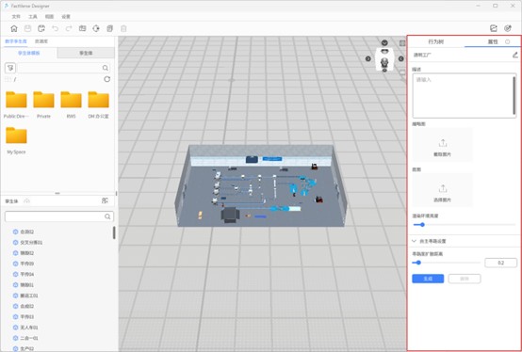The height and width of the screenshot is (352, 522).
Task: Switch to the 行为树 tab
Action: point(435,41)
